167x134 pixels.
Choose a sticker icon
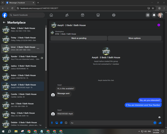[x=61, y=123]
